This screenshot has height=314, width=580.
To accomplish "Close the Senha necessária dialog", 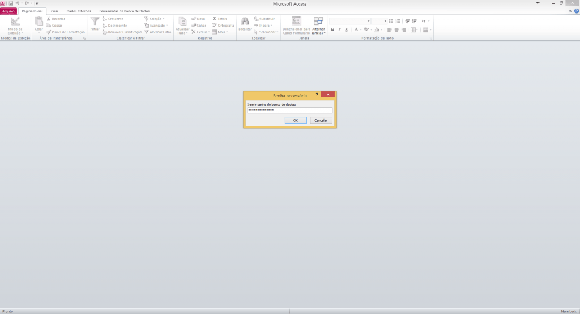I will point(328,95).
